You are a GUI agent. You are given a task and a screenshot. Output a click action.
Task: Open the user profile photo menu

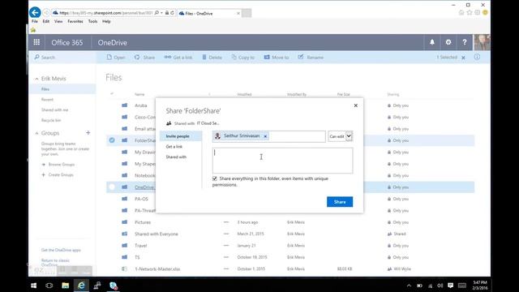coord(482,42)
